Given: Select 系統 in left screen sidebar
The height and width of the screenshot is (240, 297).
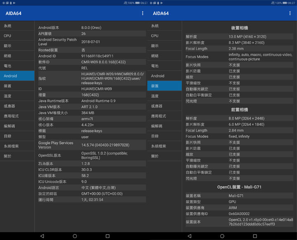Looking at the screenshot, I should [x=17, y=26].
